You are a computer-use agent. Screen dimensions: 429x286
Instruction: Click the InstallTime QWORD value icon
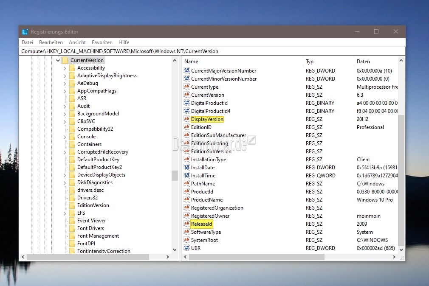click(187, 175)
